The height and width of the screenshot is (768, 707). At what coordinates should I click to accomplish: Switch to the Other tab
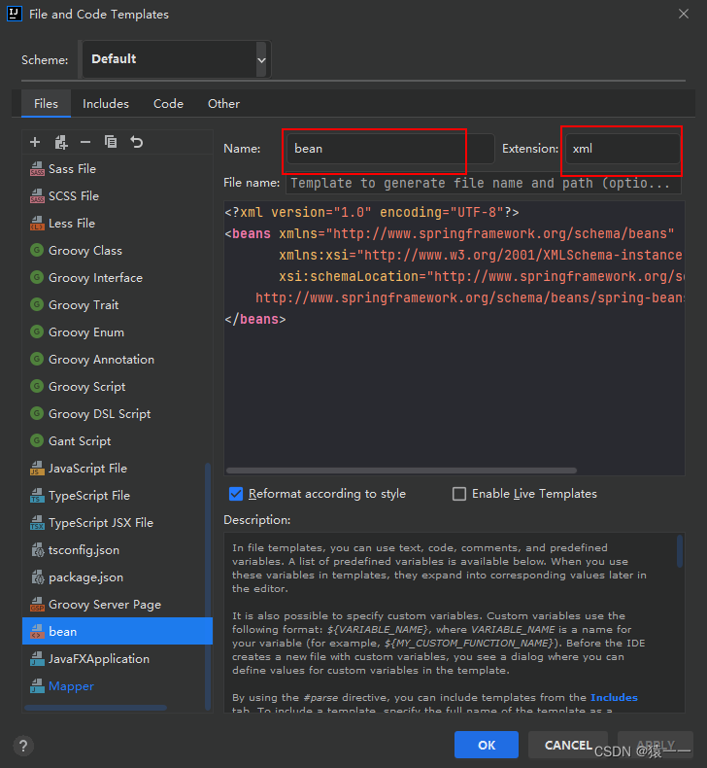pyautogui.click(x=223, y=103)
